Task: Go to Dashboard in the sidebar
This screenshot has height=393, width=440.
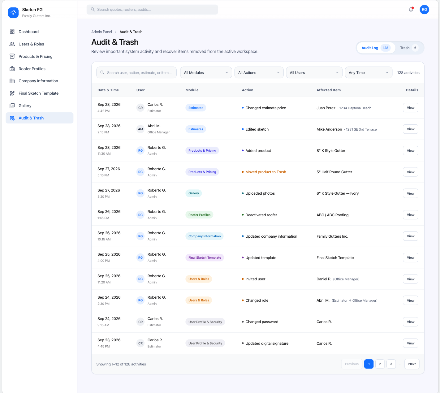Action: click(x=40, y=32)
